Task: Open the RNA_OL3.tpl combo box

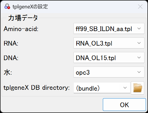Action: click(109, 43)
